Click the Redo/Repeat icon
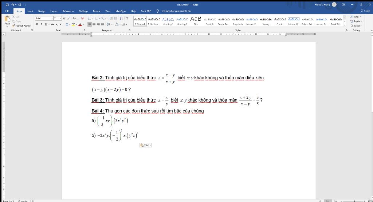373x202 pixels. coord(20,5)
